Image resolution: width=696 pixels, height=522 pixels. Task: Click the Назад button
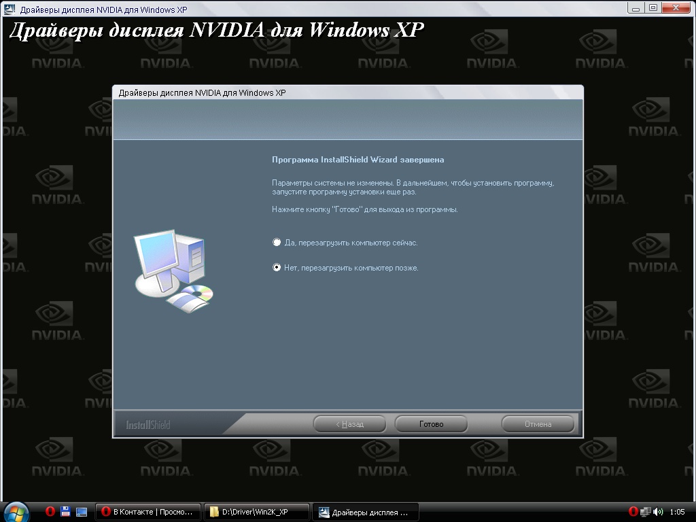(350, 424)
